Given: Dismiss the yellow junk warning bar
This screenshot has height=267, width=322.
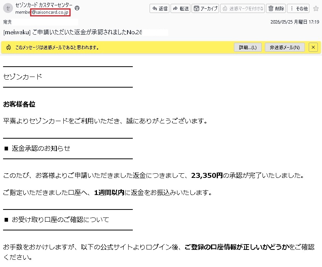Looking at the screenshot, I should click(313, 47).
